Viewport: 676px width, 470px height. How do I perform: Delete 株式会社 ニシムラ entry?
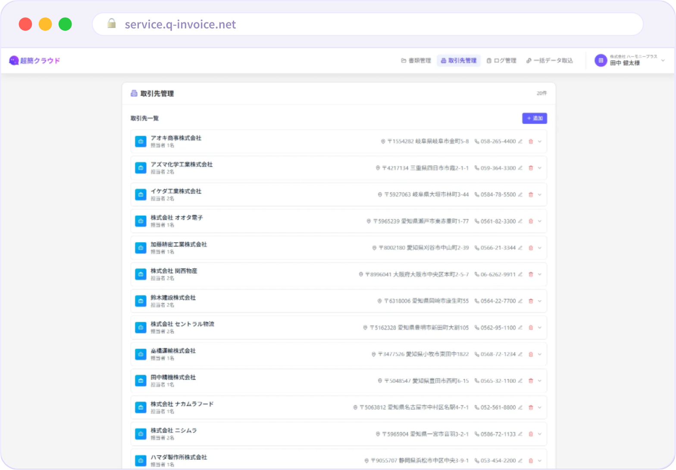tap(531, 434)
